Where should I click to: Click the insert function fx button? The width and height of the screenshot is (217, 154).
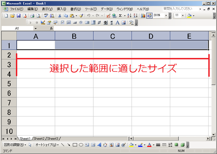click(x=51, y=29)
